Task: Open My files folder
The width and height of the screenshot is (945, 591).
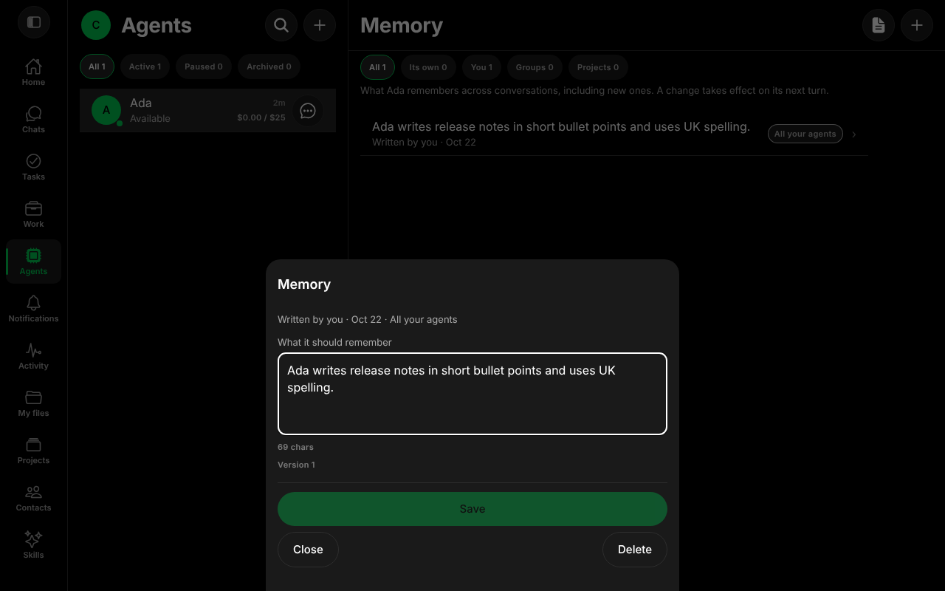Action: click(x=33, y=403)
